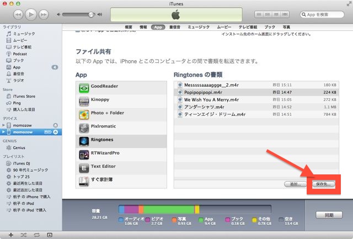Select GoodReader in file sharing apps

pos(121,88)
